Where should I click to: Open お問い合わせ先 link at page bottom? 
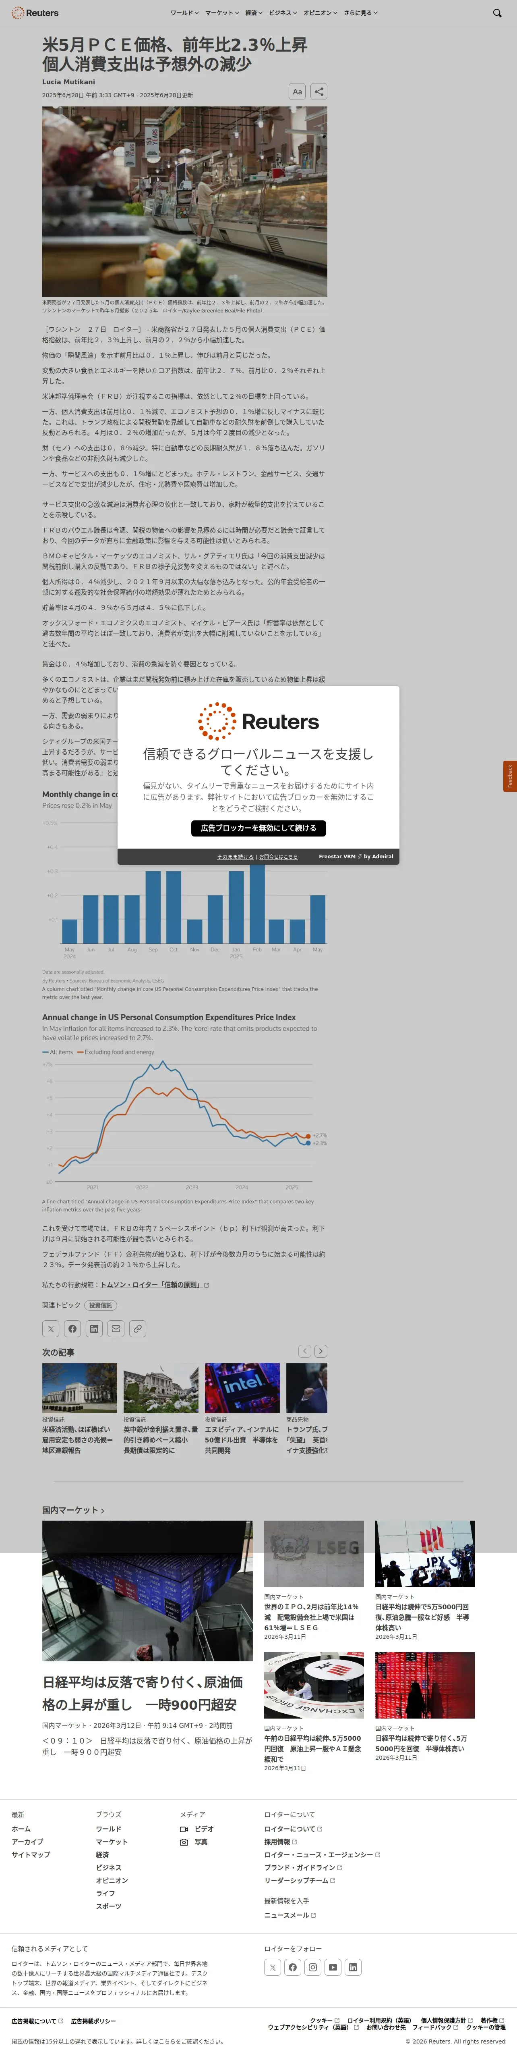(x=386, y=2027)
